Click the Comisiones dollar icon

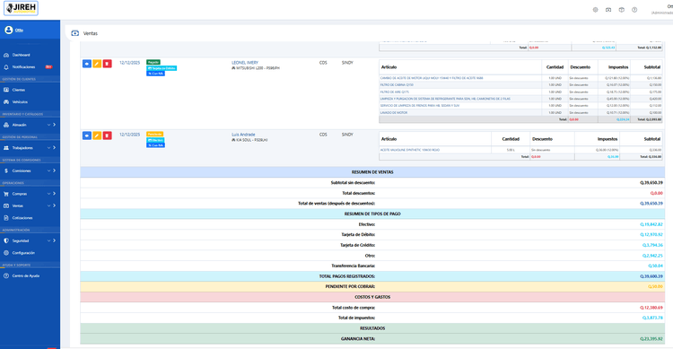pyautogui.click(x=6, y=170)
